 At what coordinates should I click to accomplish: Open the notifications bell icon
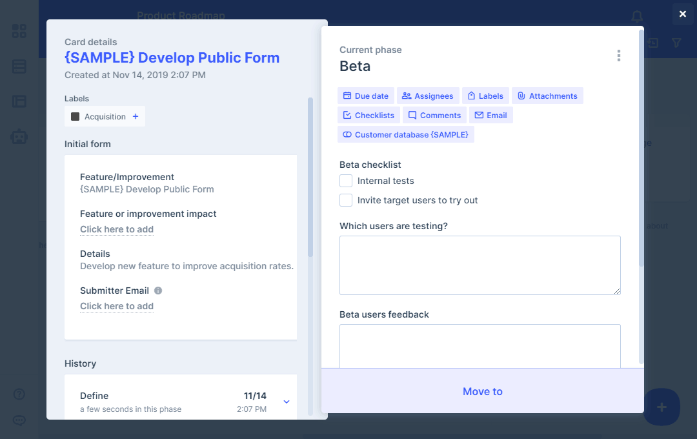(x=637, y=15)
